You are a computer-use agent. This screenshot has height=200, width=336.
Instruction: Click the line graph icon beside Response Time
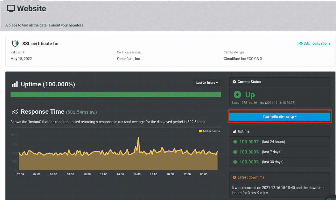15,112
